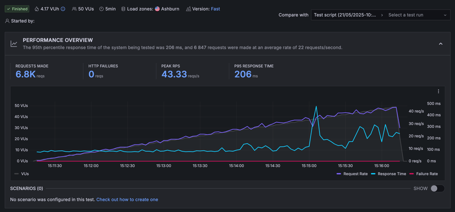
Task: Collapse the Performance Overview panel
Action: 440,44
